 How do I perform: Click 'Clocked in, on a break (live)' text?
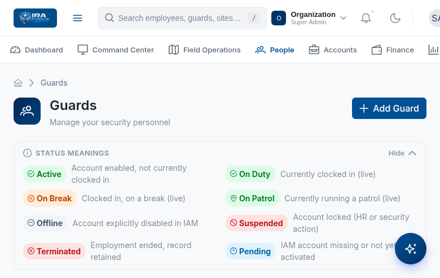pos(133,198)
